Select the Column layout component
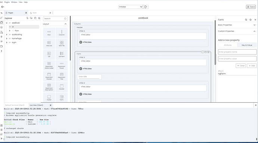The height and width of the screenshot is (143, 258). [62, 33]
